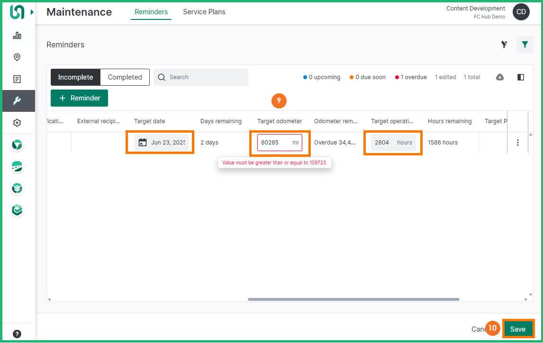This screenshot has width=543, height=343.
Task: Select the Incomplete reminders view
Action: [75, 77]
